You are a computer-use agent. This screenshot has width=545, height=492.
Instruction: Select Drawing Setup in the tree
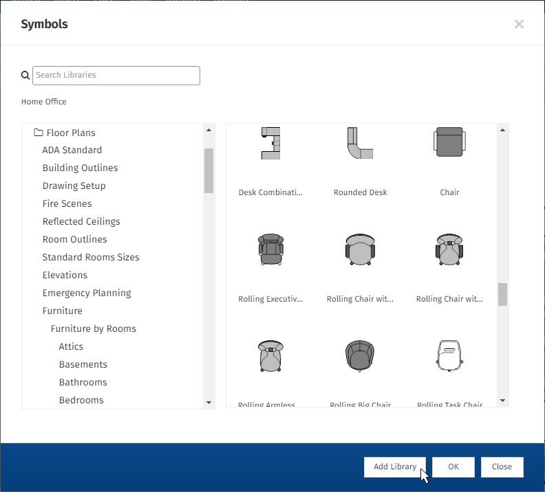(74, 186)
